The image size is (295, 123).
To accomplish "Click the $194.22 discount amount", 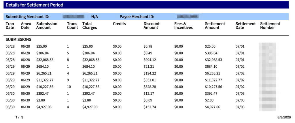I will (150, 73).
